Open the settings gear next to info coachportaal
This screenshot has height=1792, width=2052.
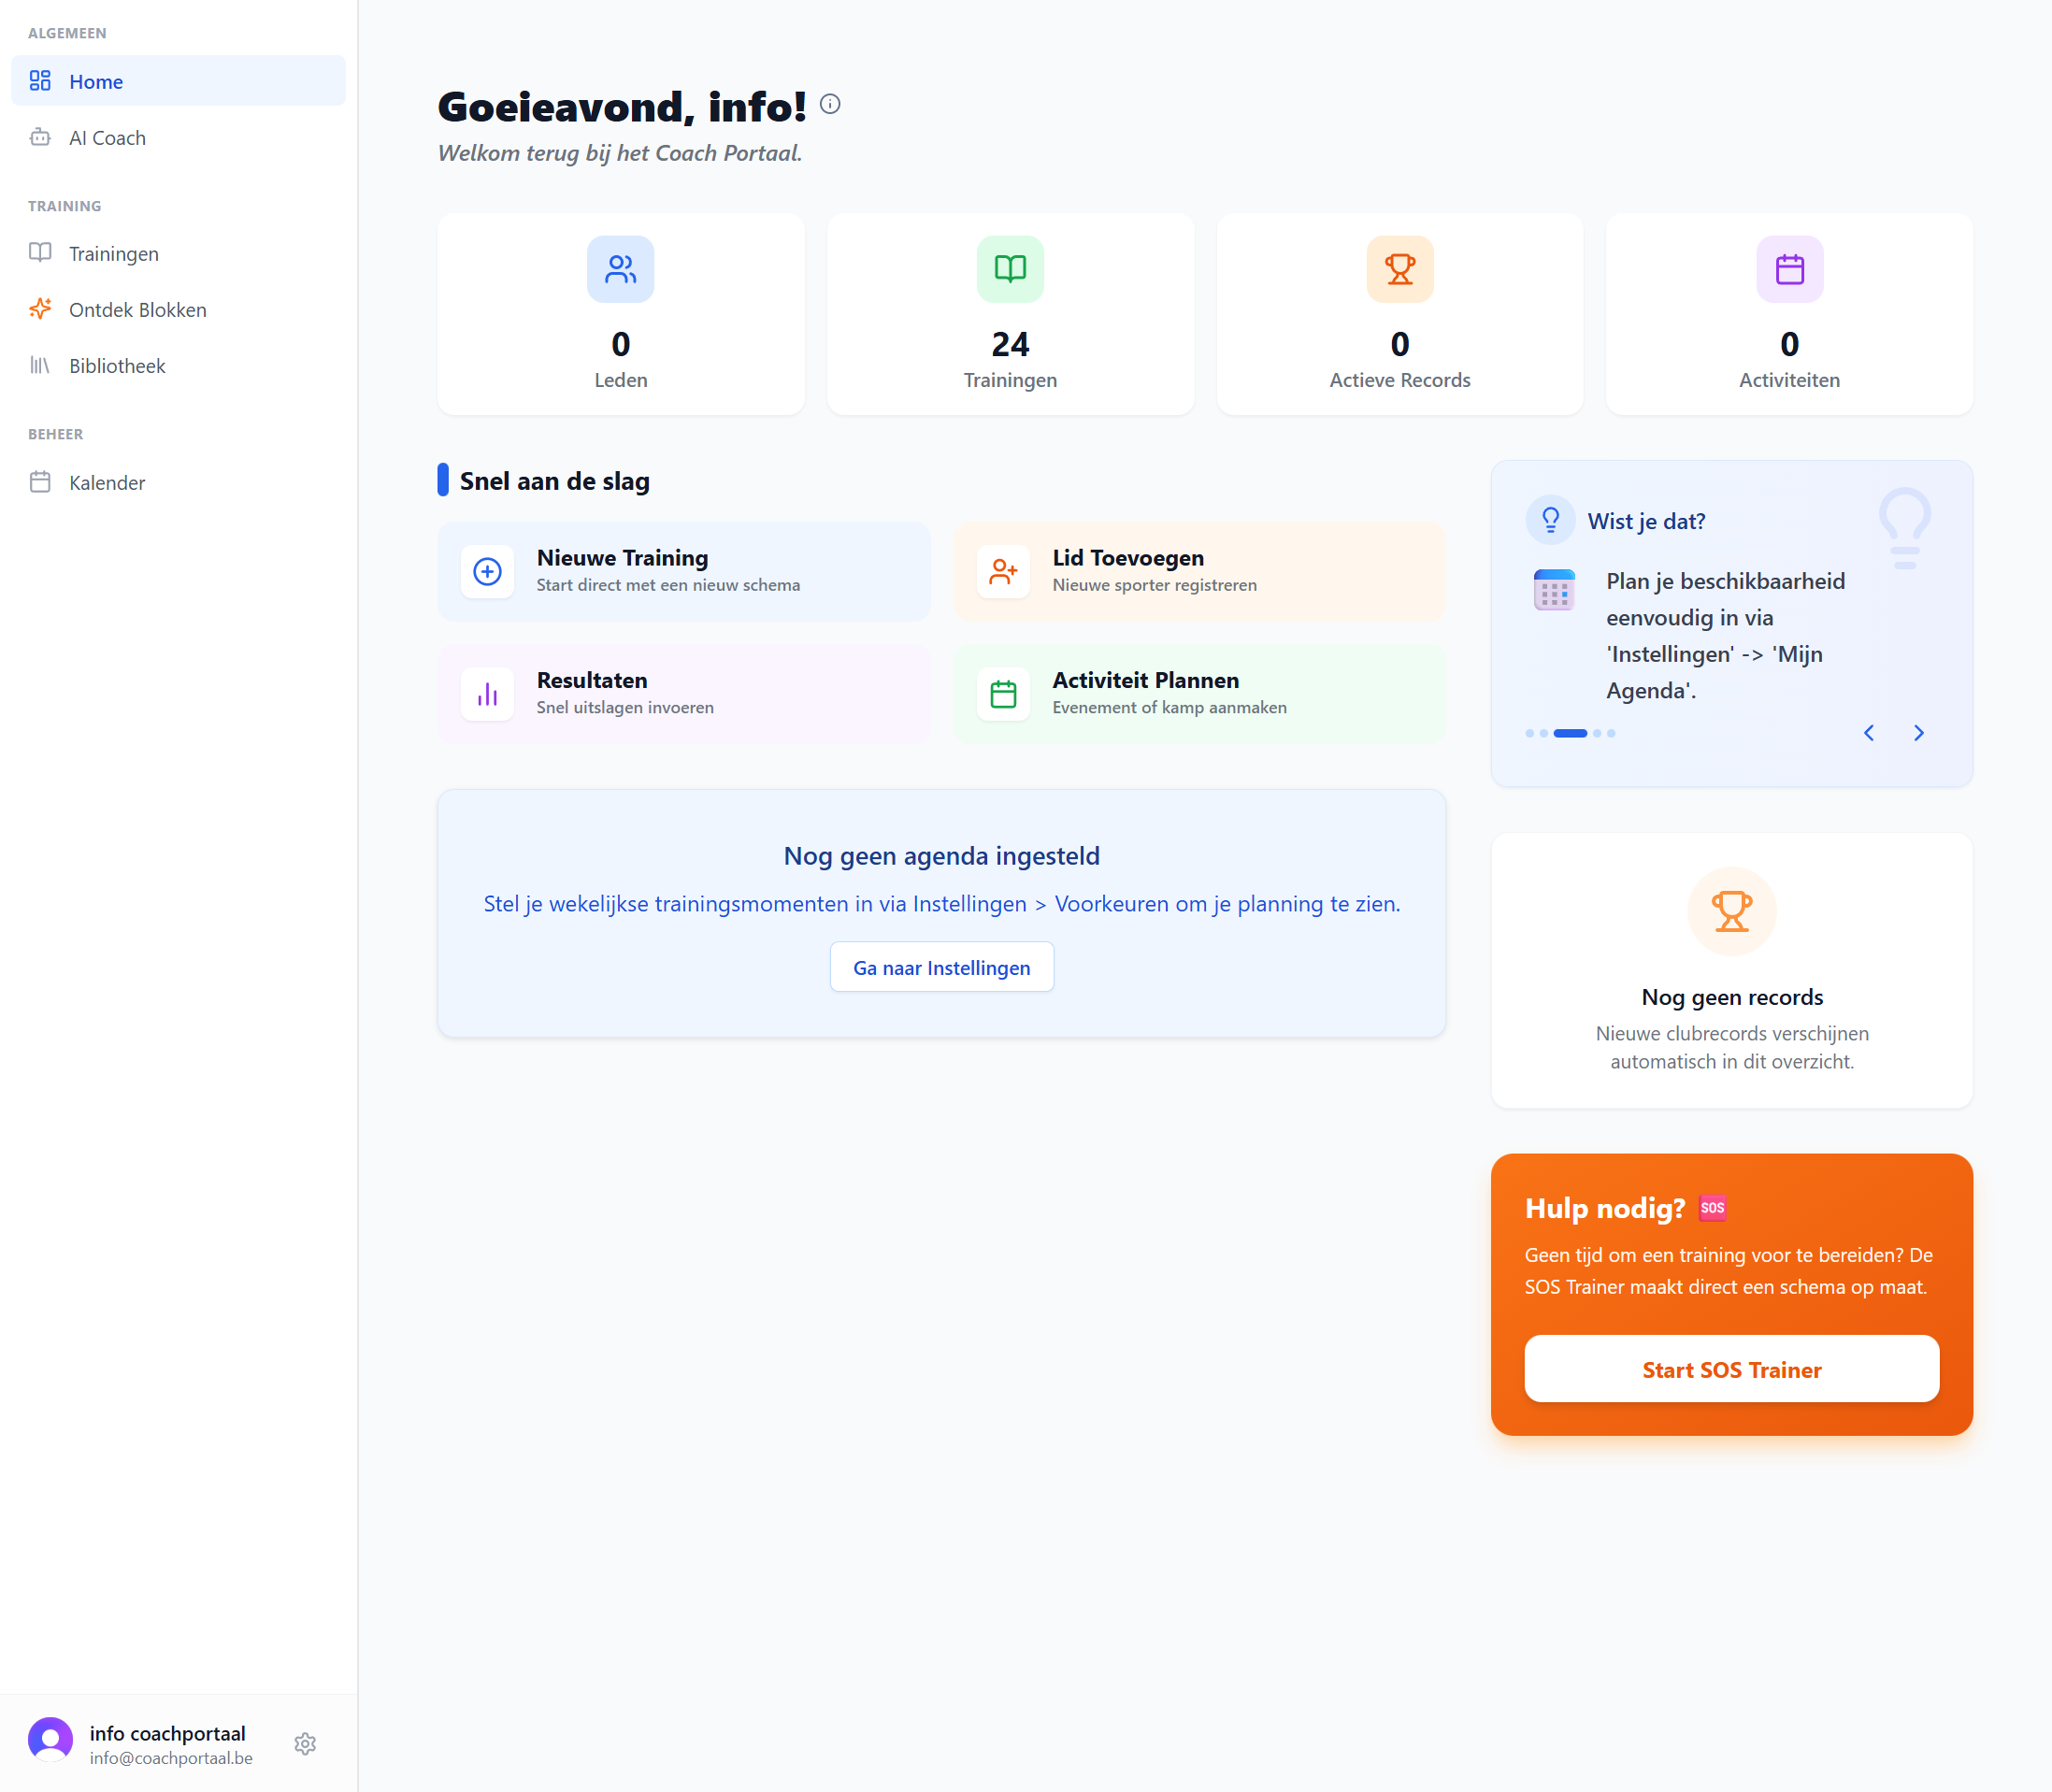(x=305, y=1743)
